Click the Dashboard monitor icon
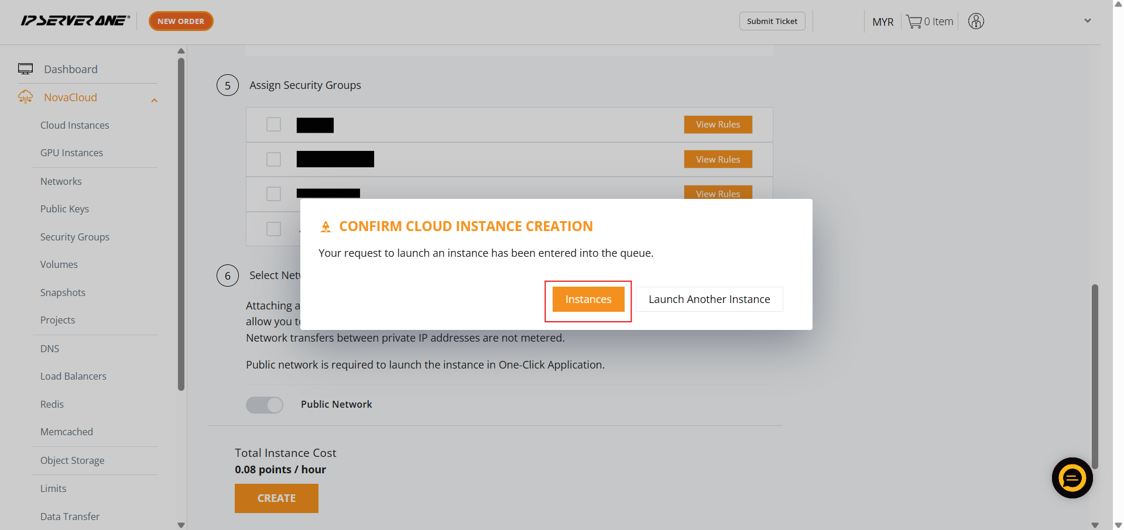 coord(25,69)
